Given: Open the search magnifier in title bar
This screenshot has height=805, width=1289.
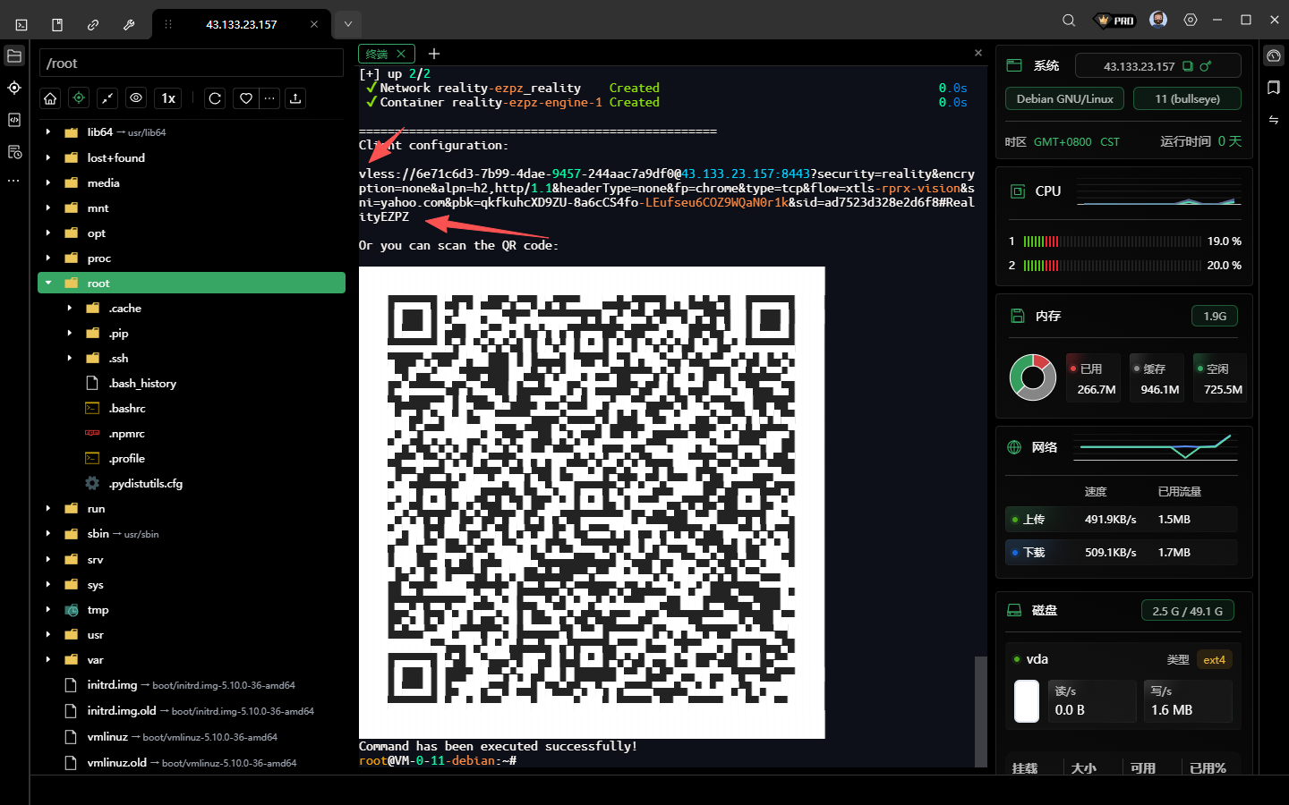Looking at the screenshot, I should point(1069,21).
